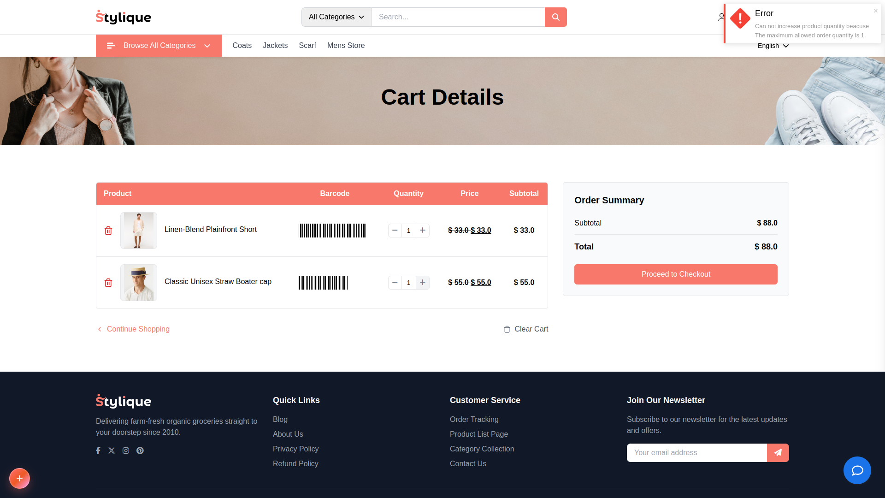Click quantity field for Linen-Blend Short
The width and height of the screenshot is (885, 498).
pyautogui.click(x=409, y=231)
